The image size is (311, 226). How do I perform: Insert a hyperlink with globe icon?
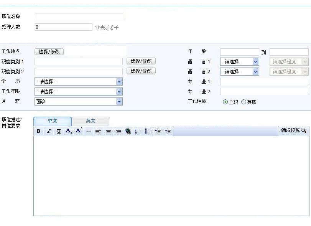(128, 131)
